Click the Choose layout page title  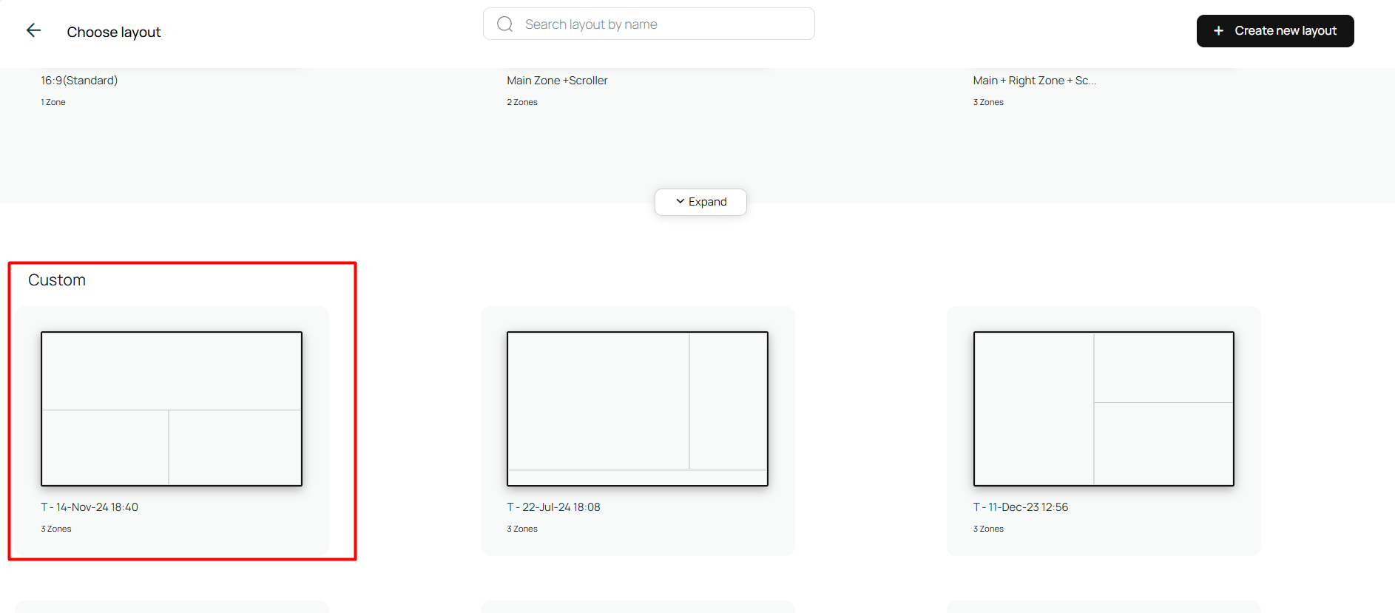[114, 32]
